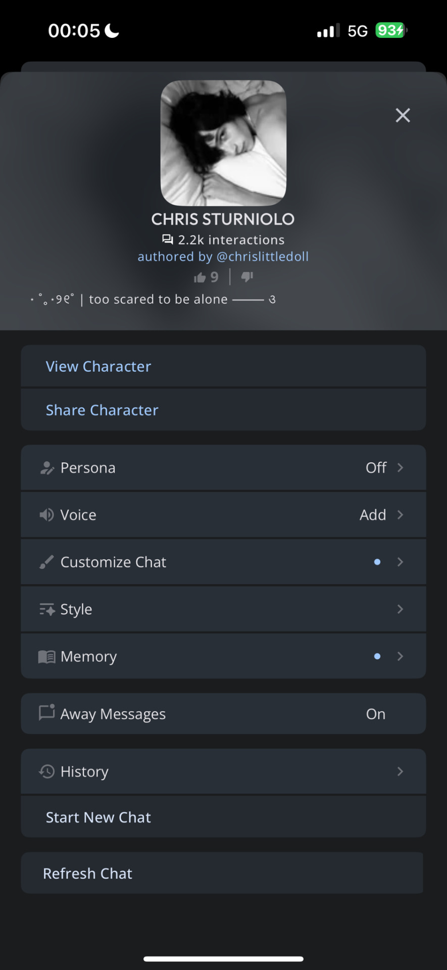Select the Share Character option
The height and width of the screenshot is (970, 447).
coord(223,410)
